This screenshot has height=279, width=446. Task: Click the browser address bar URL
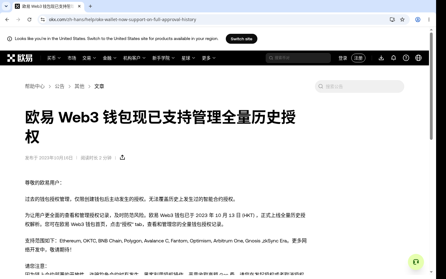coord(123,20)
